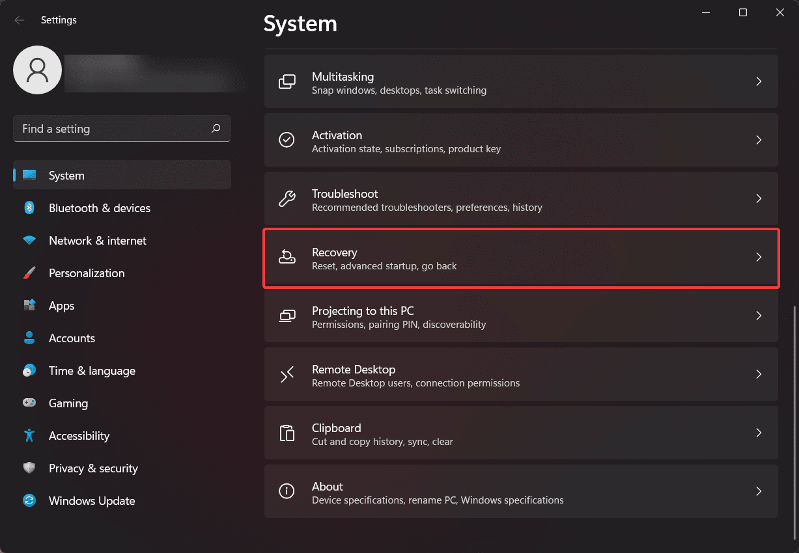Expand the Multitasking chevron arrow
The width and height of the screenshot is (799, 553).
coord(759,81)
